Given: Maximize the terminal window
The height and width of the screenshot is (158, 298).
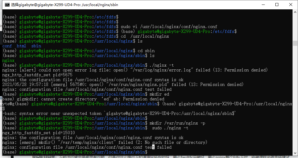Looking at the screenshot, I should [x=277, y=5].
